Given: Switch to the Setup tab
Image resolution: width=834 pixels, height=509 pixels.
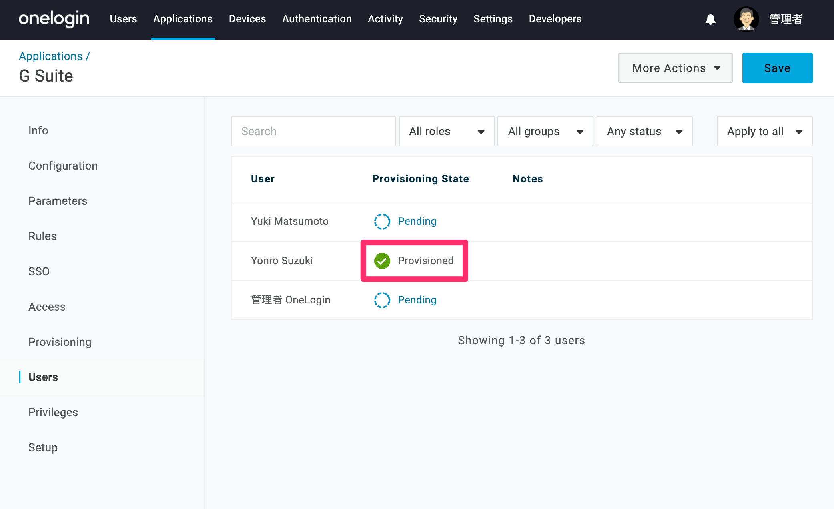Looking at the screenshot, I should (x=43, y=447).
